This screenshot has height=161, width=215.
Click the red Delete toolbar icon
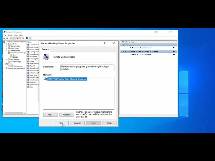click(x=17, y=38)
